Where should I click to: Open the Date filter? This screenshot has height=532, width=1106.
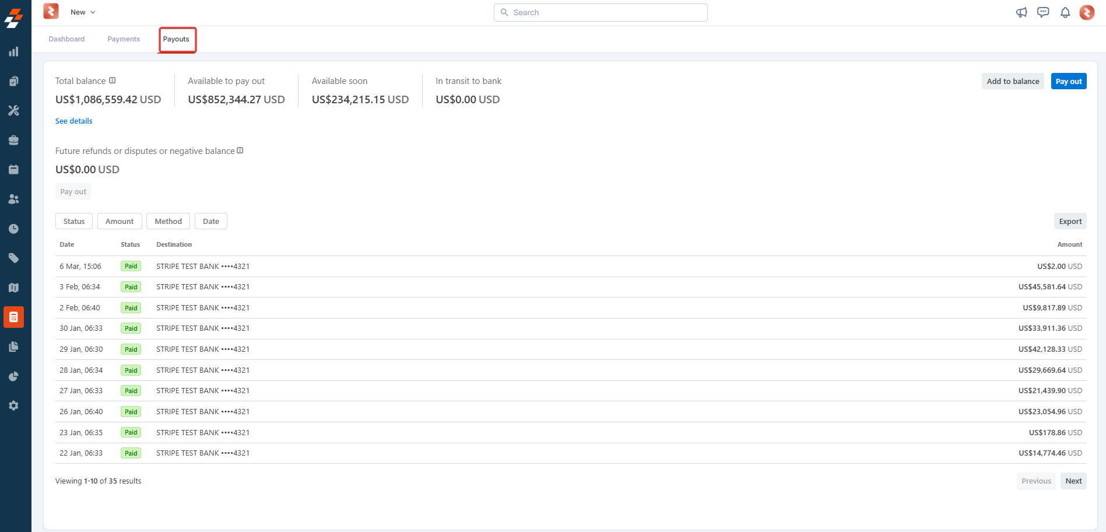pyautogui.click(x=211, y=221)
